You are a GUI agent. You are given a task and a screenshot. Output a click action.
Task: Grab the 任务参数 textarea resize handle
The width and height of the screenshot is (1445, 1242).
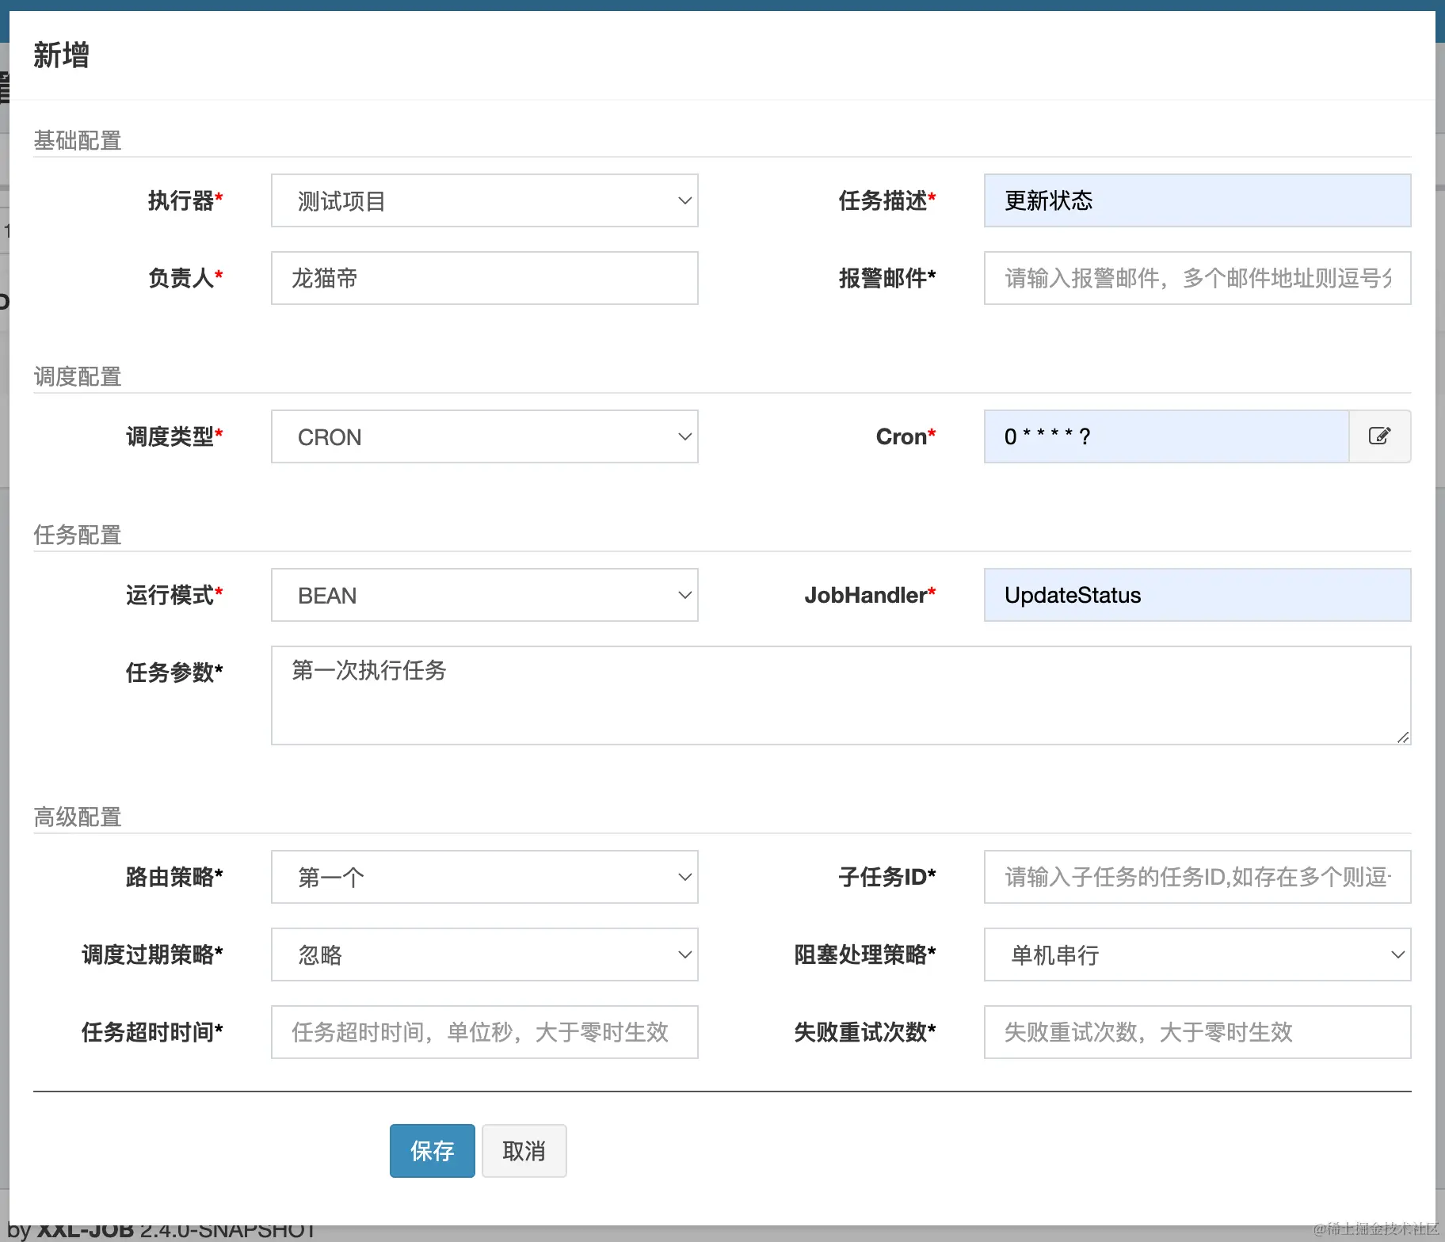(x=1403, y=737)
